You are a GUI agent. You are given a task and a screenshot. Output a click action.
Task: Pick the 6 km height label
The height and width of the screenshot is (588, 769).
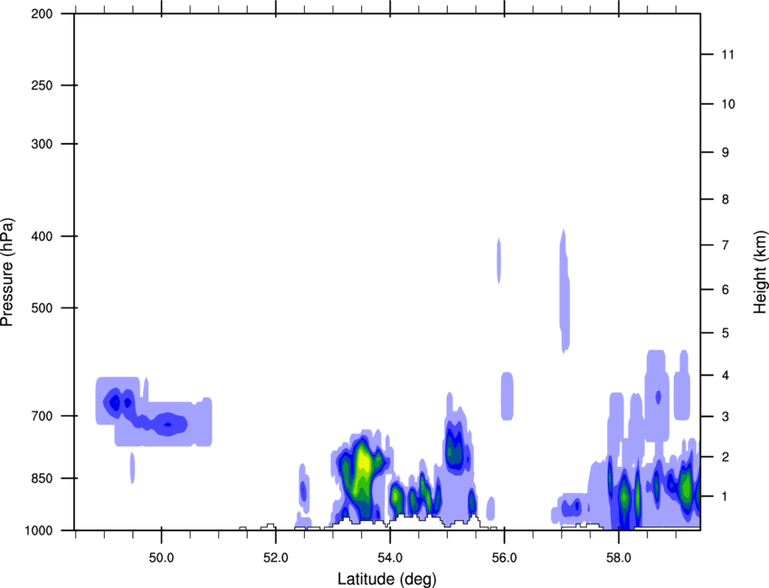[x=726, y=289]
